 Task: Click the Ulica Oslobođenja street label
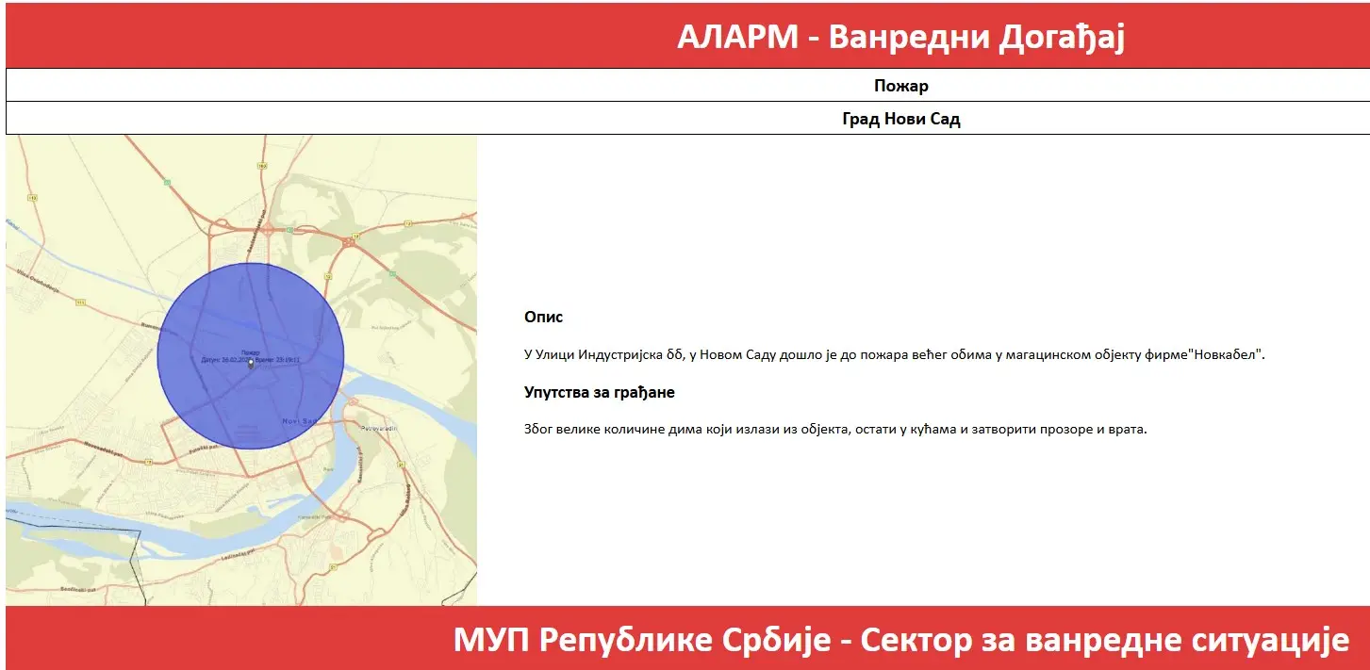(x=38, y=283)
